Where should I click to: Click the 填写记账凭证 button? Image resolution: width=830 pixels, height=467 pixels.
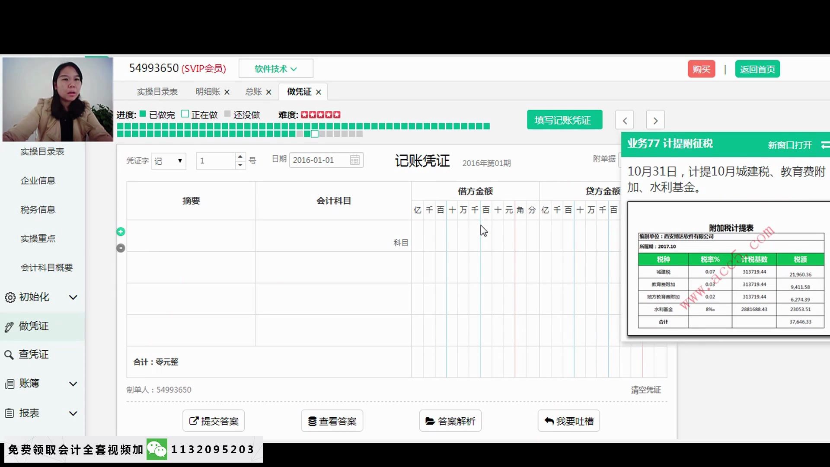click(x=564, y=120)
